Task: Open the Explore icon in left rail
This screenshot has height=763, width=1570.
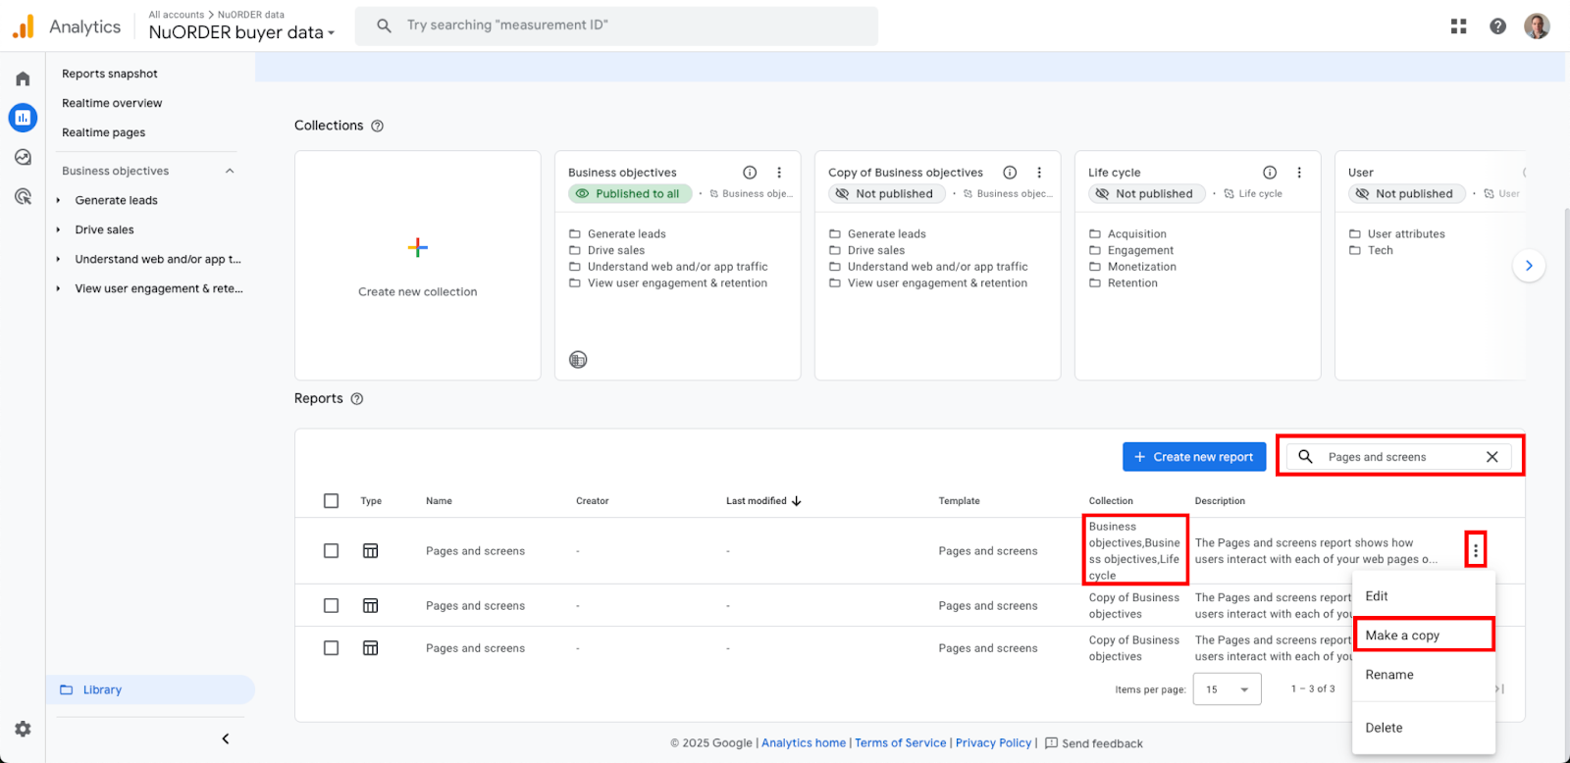Action: click(x=23, y=157)
